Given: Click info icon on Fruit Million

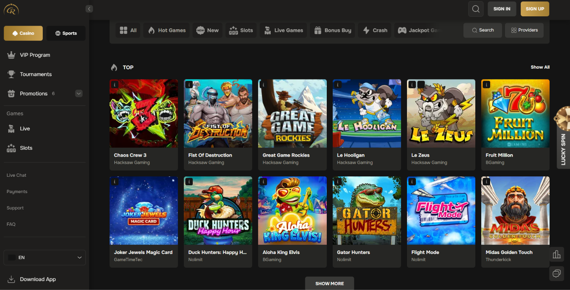Looking at the screenshot, I should [x=486, y=85].
